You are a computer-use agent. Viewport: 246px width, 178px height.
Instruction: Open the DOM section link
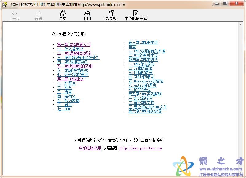[x=65, y=109]
